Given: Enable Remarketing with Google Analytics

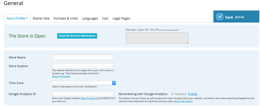Looking at the screenshot, I should click(x=193, y=94).
